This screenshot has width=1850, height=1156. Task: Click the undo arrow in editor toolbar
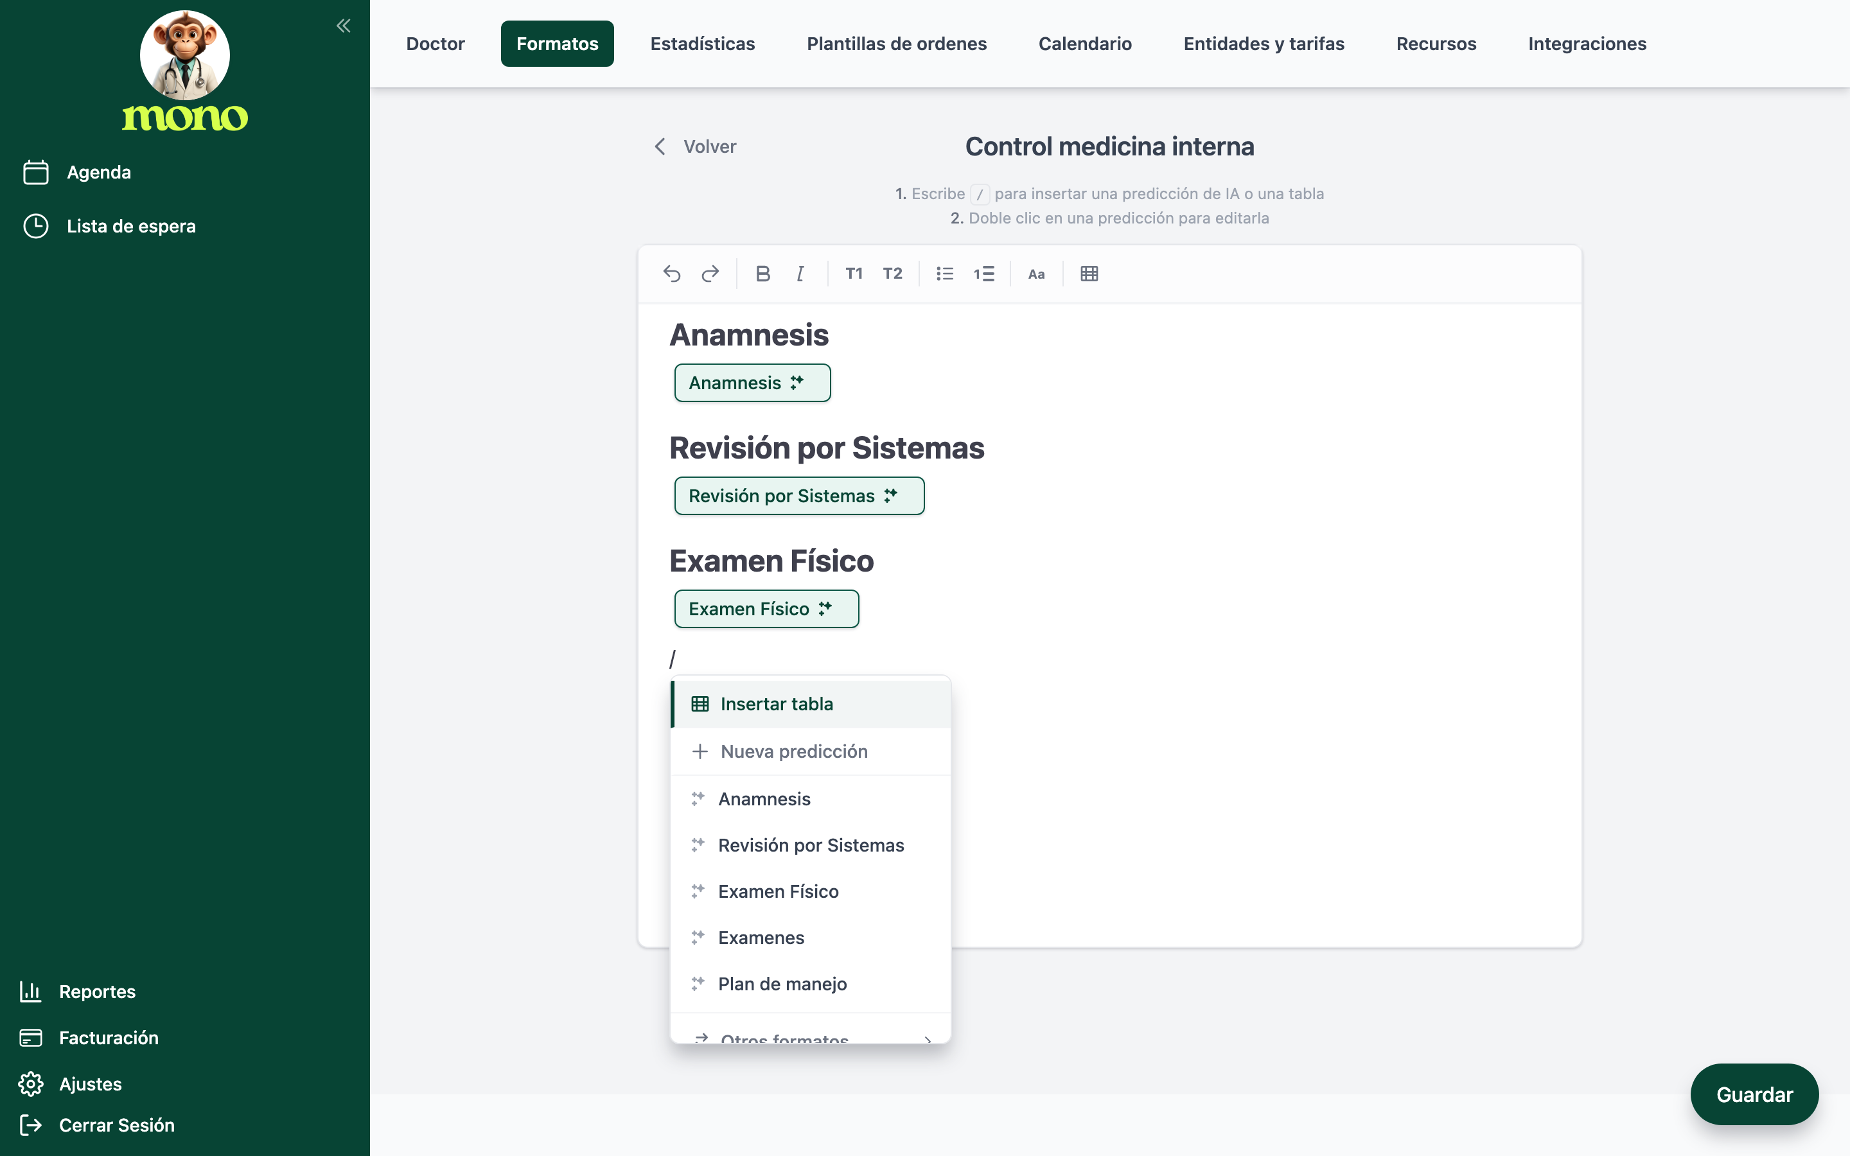click(x=671, y=274)
